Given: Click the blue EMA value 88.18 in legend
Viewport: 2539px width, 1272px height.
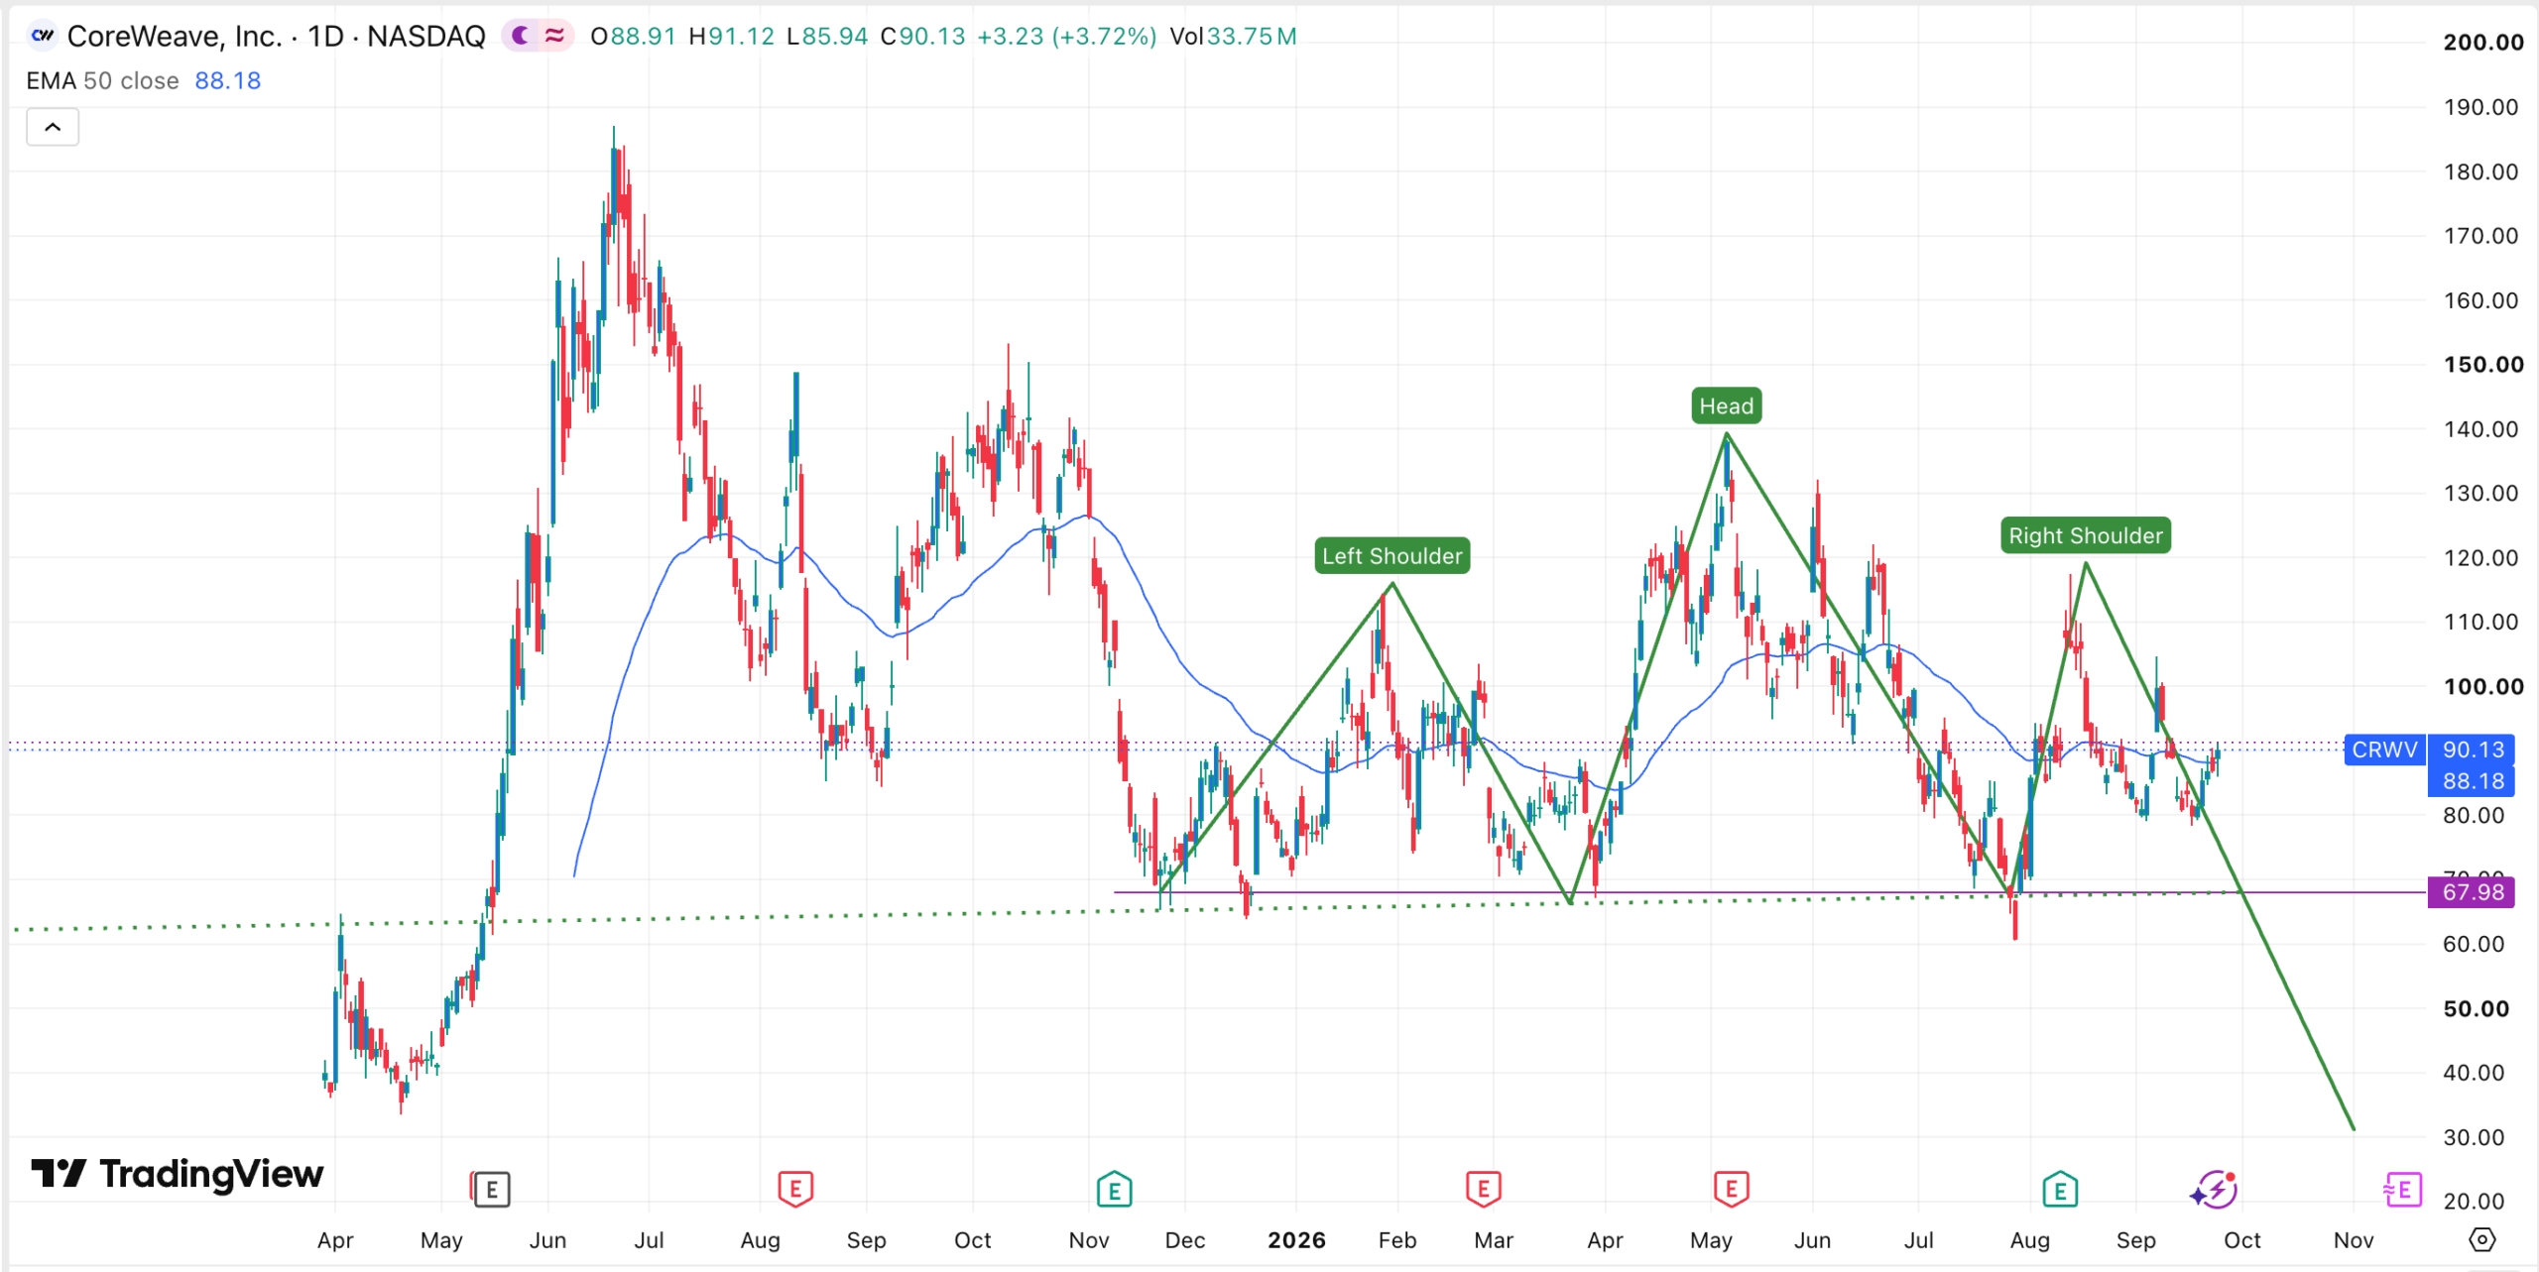Looking at the screenshot, I should [228, 81].
